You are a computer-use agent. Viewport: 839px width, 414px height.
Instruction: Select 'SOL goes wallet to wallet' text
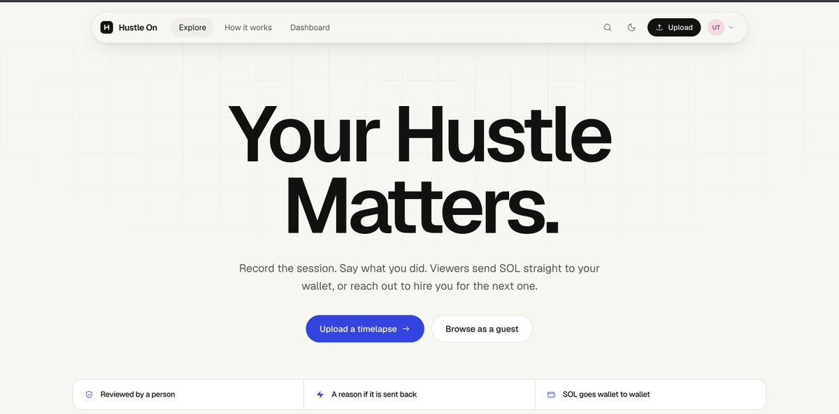tap(606, 394)
